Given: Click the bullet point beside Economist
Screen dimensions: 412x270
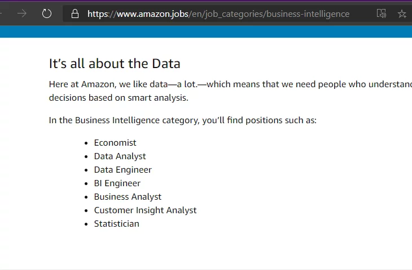Looking at the screenshot, I should 86,143.
